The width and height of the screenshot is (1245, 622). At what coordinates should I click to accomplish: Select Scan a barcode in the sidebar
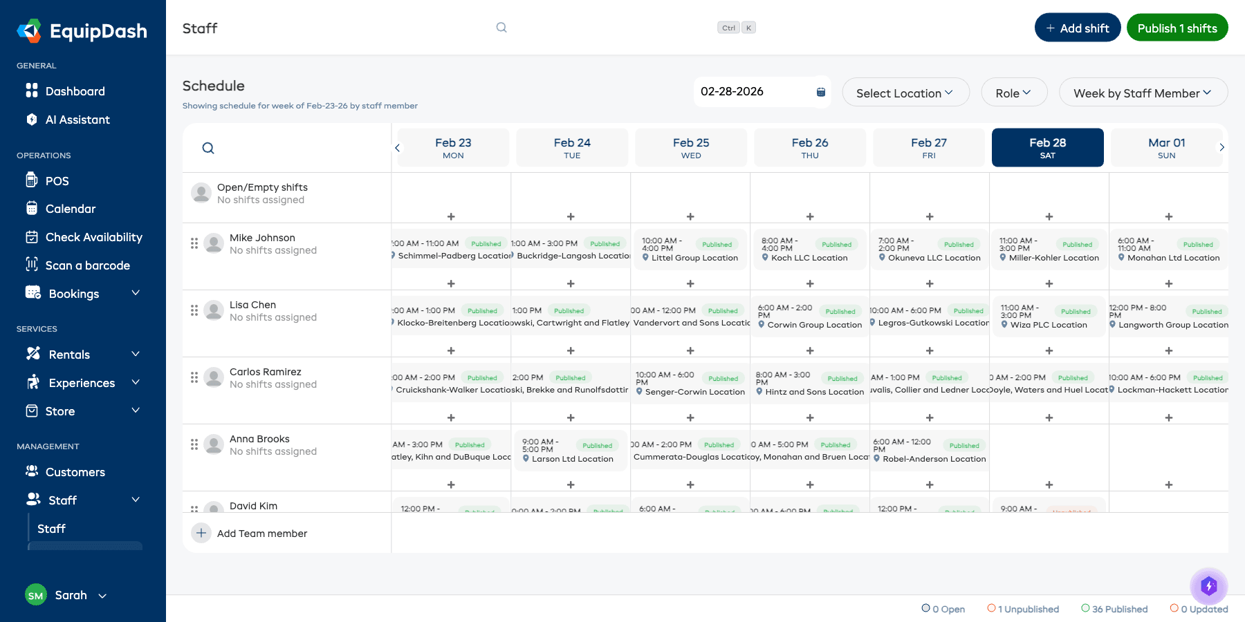pos(87,265)
